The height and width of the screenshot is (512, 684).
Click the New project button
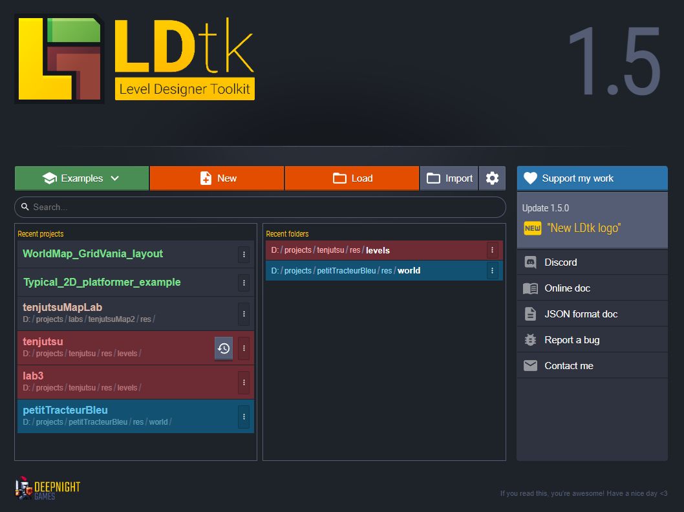217,178
